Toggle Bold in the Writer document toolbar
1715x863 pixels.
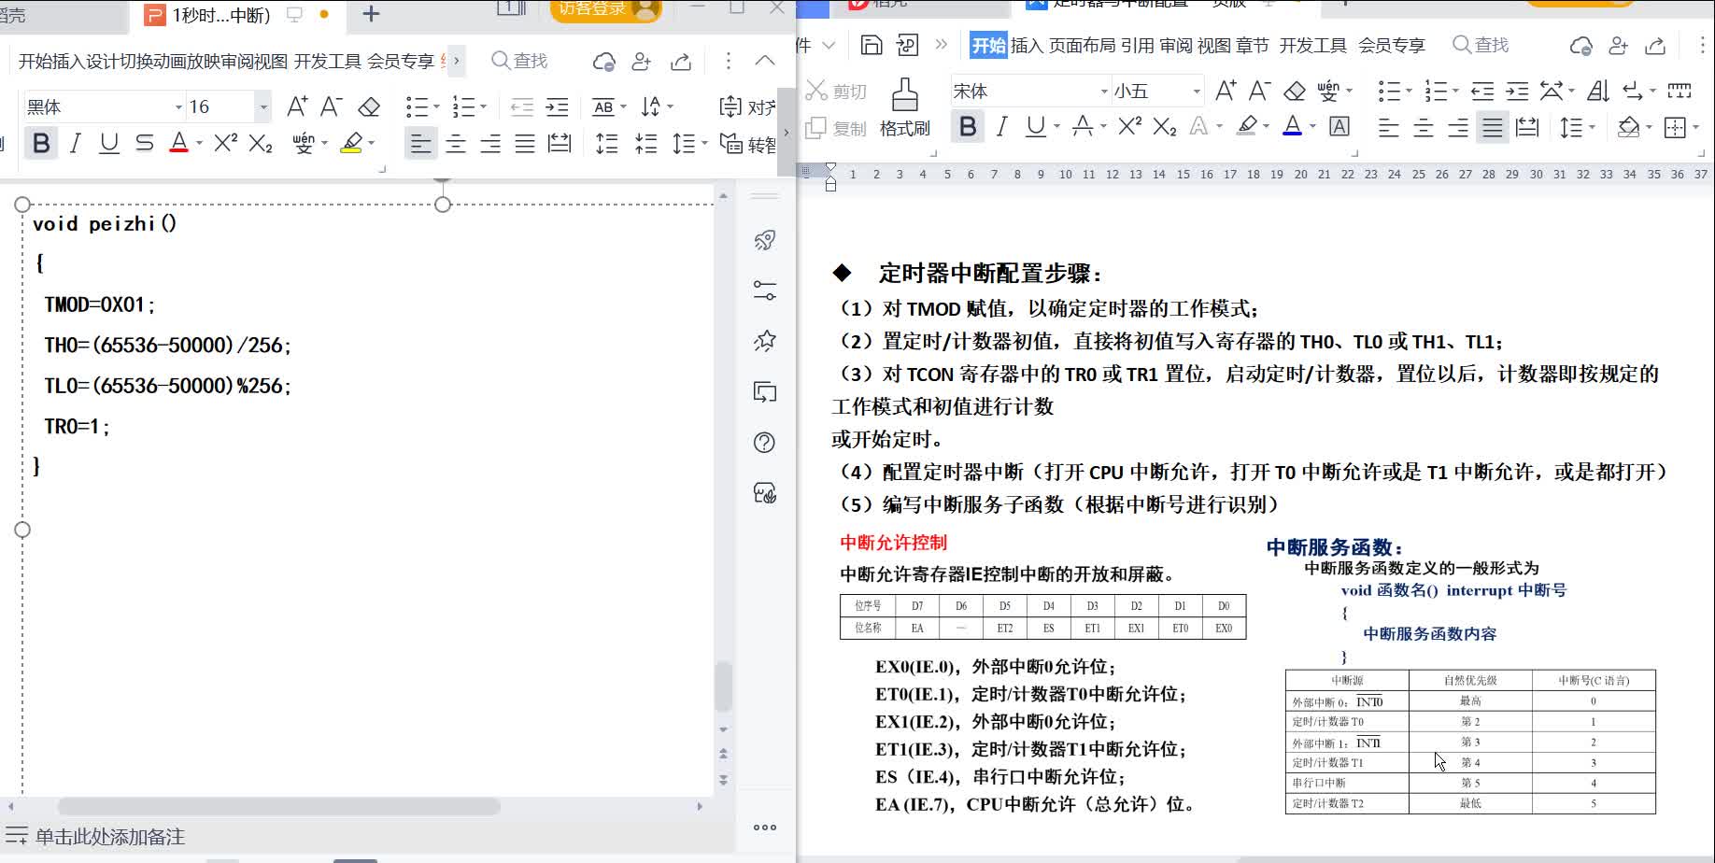point(968,126)
